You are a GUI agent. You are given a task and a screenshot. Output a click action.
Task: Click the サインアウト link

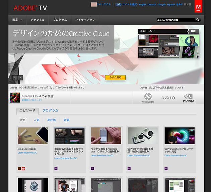pos(104,4)
